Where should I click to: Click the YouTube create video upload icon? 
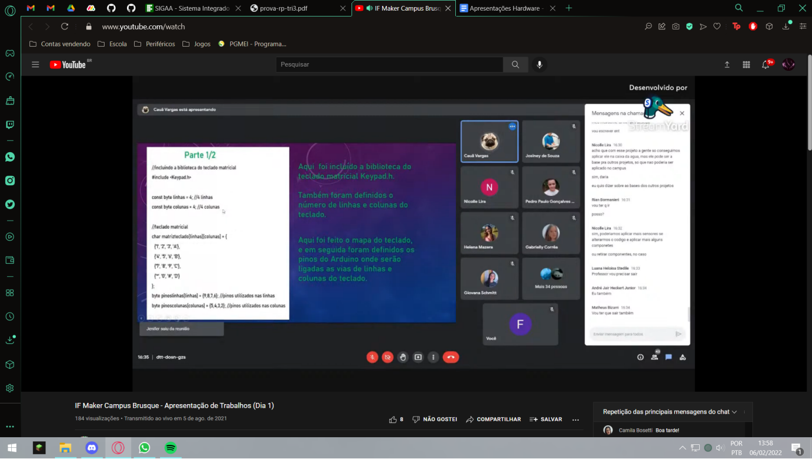point(727,65)
